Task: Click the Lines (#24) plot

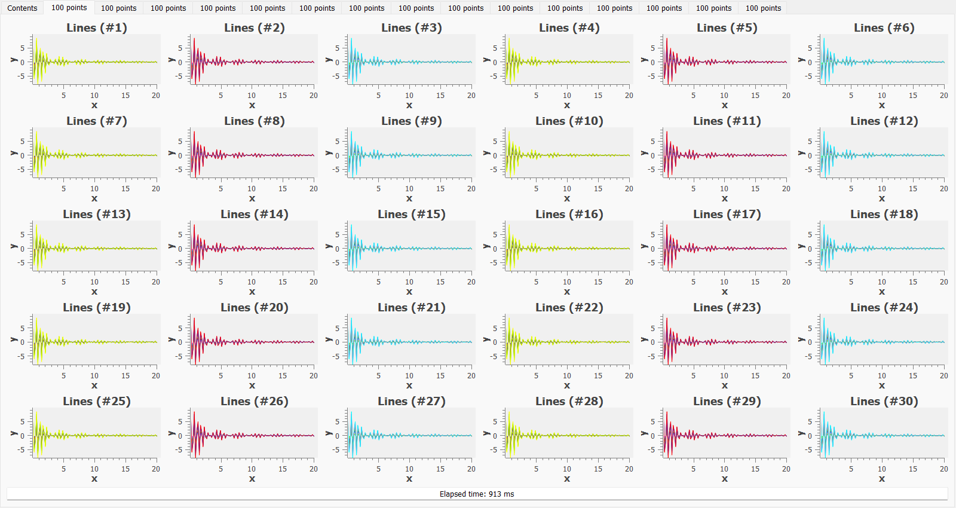Action: 884,339
